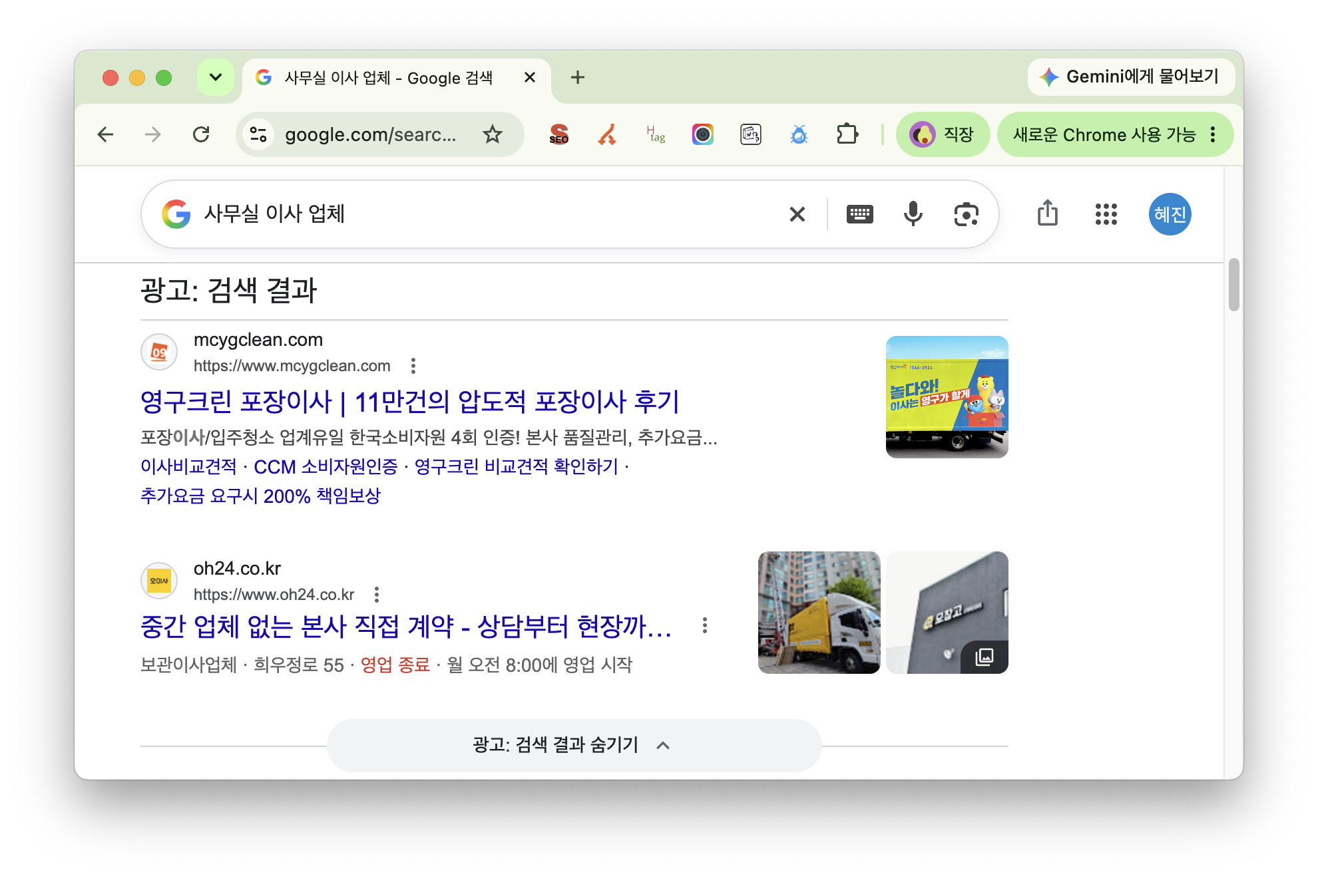Screen dimensions: 1318x878
Task: Open the image capture extension icon
Action: (x=751, y=134)
